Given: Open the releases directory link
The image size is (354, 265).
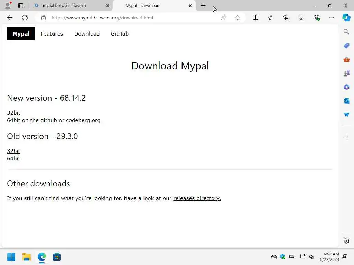Looking at the screenshot, I should (197, 198).
